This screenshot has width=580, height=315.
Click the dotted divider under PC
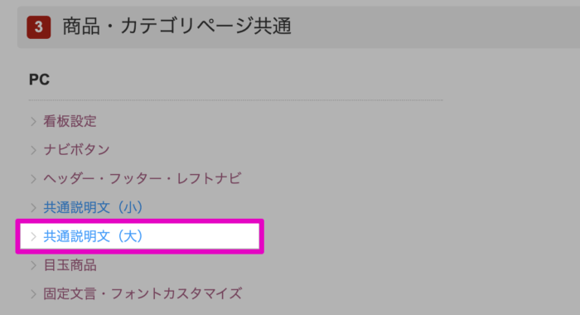tap(235, 100)
